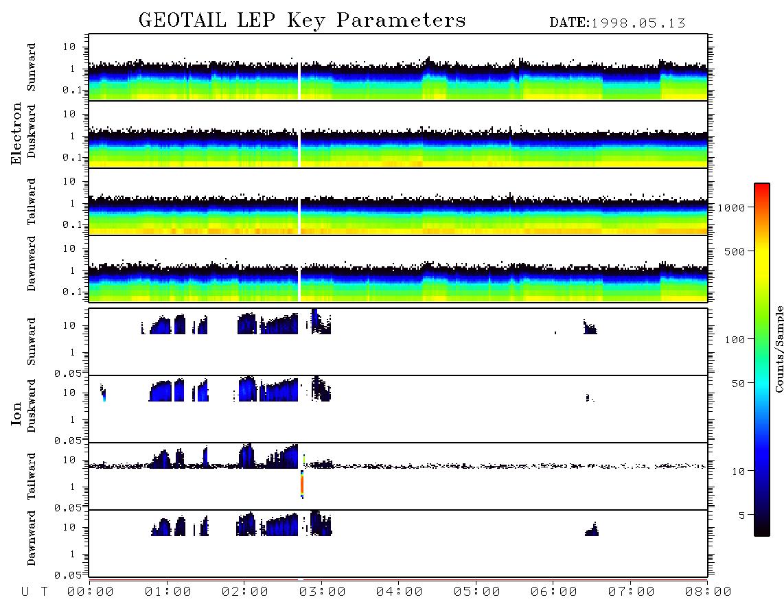The height and width of the screenshot is (604, 784).
Task: Click the title GEOTAIL LEP Key Parameters
Action: [x=302, y=21]
